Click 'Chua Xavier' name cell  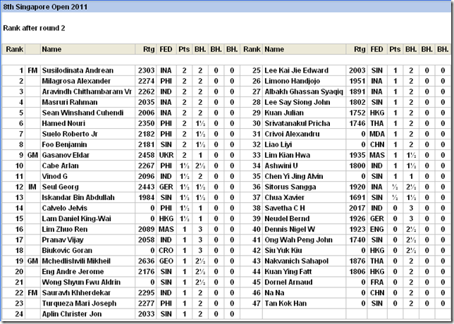point(284,198)
